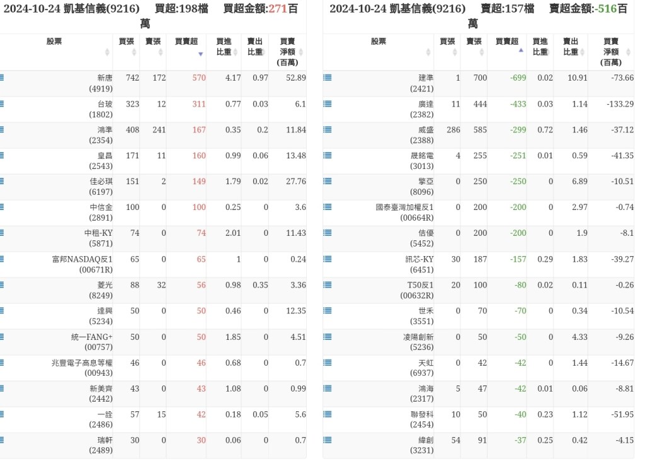
Task: Open the list icon beside 晟銘電 (3013)
Action: pos(328,155)
